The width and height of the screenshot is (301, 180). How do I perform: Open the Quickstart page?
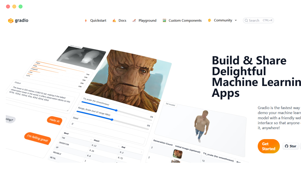coord(98,21)
